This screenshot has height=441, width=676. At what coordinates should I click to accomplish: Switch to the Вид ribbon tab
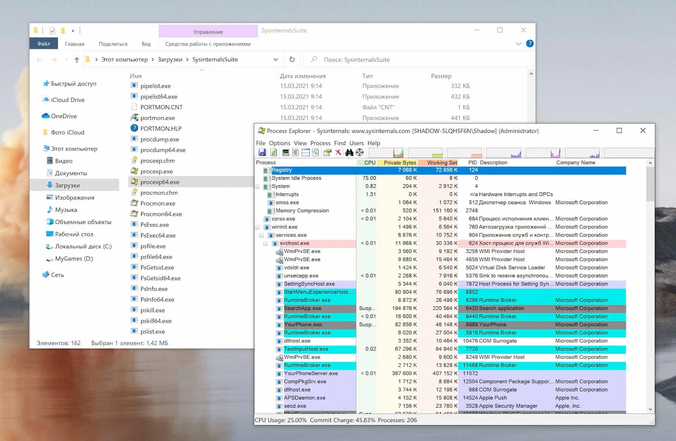click(146, 44)
